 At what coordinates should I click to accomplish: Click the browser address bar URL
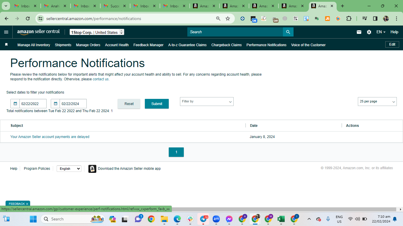coord(94,19)
